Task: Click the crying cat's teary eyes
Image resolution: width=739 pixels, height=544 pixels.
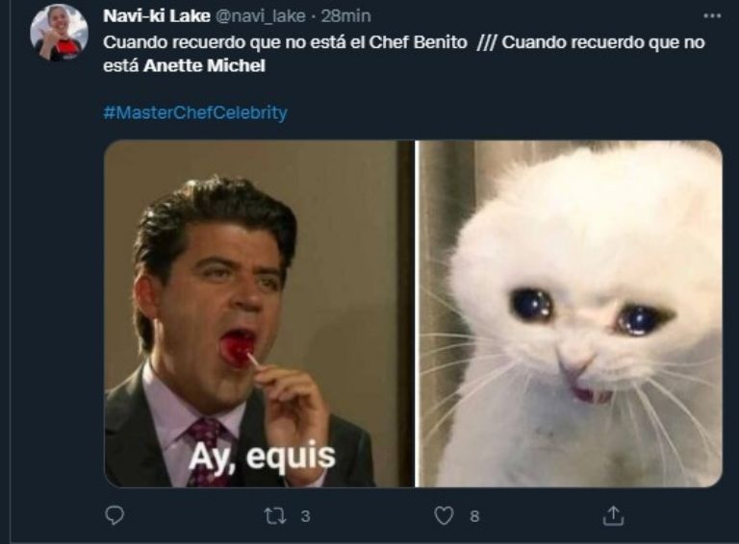Action: (592, 311)
